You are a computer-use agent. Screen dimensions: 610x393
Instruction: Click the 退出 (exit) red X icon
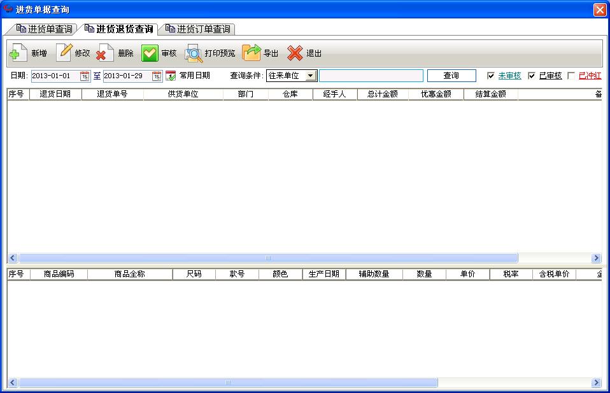point(295,53)
